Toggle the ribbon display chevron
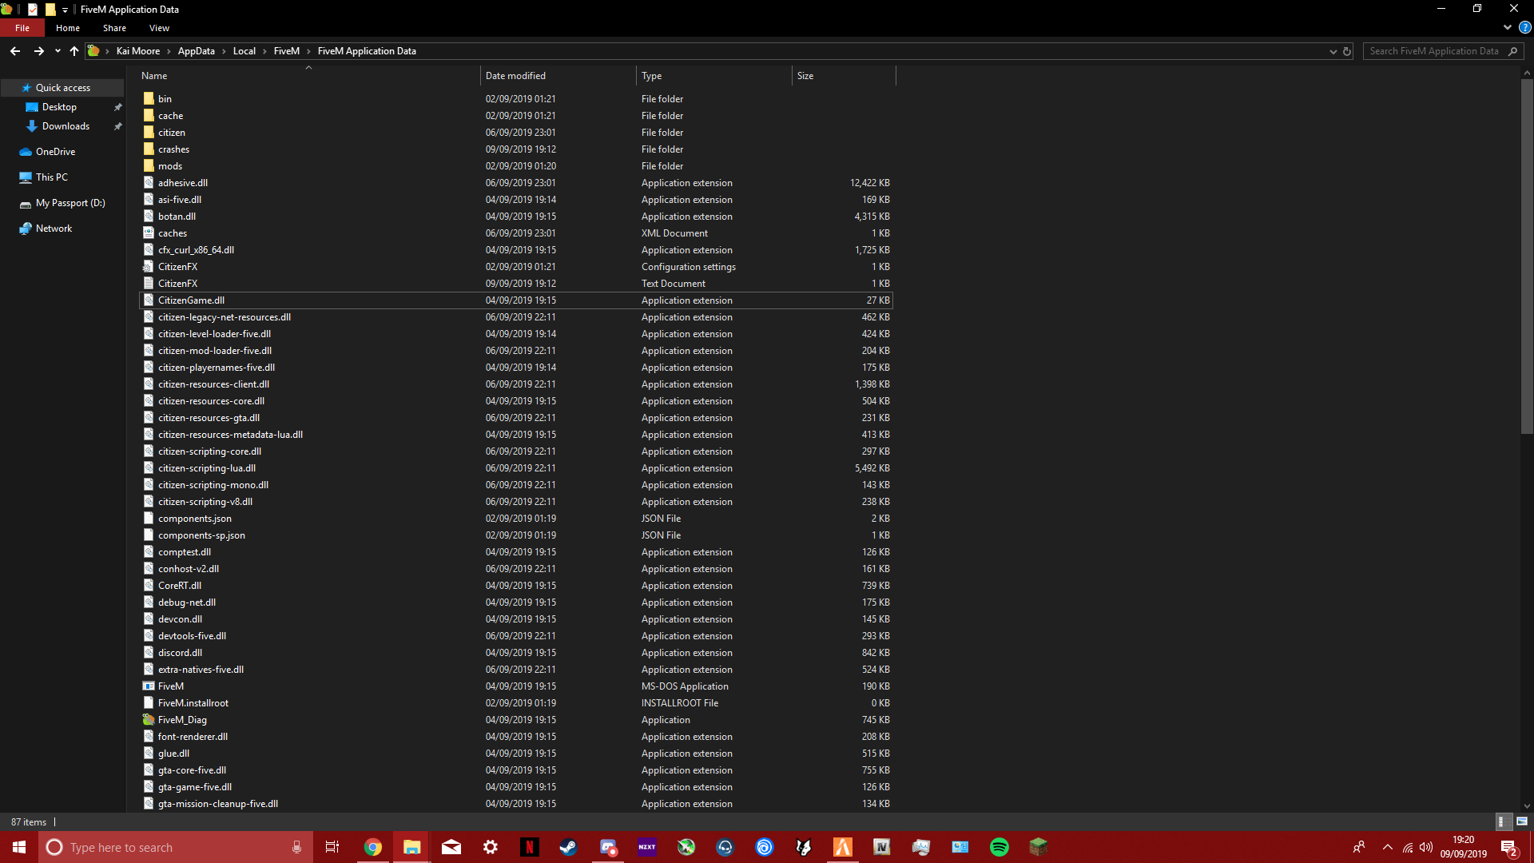 (x=1506, y=26)
